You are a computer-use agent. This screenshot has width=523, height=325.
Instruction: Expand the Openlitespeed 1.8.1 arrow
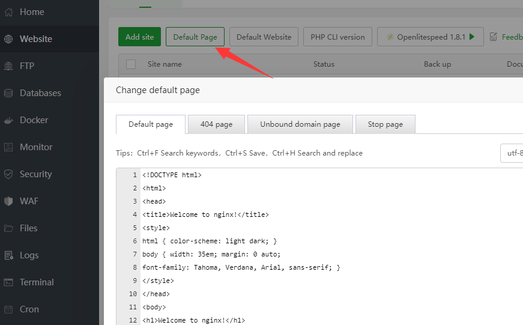[472, 37]
